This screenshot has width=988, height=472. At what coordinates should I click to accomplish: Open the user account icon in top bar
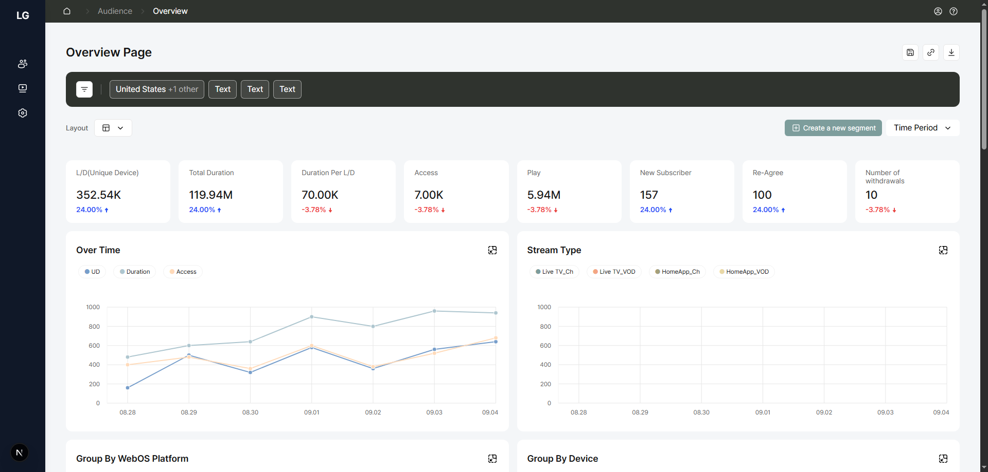click(938, 11)
